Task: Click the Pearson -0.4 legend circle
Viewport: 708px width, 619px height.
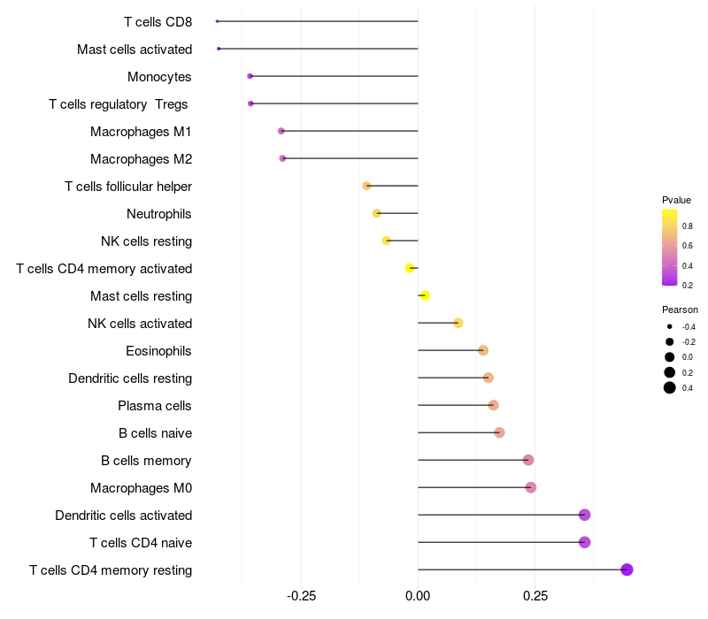Action: pos(670,326)
